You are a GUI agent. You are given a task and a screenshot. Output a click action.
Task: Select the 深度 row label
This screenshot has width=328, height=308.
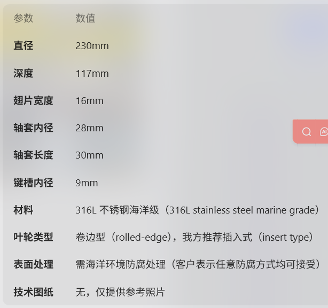click(x=23, y=73)
